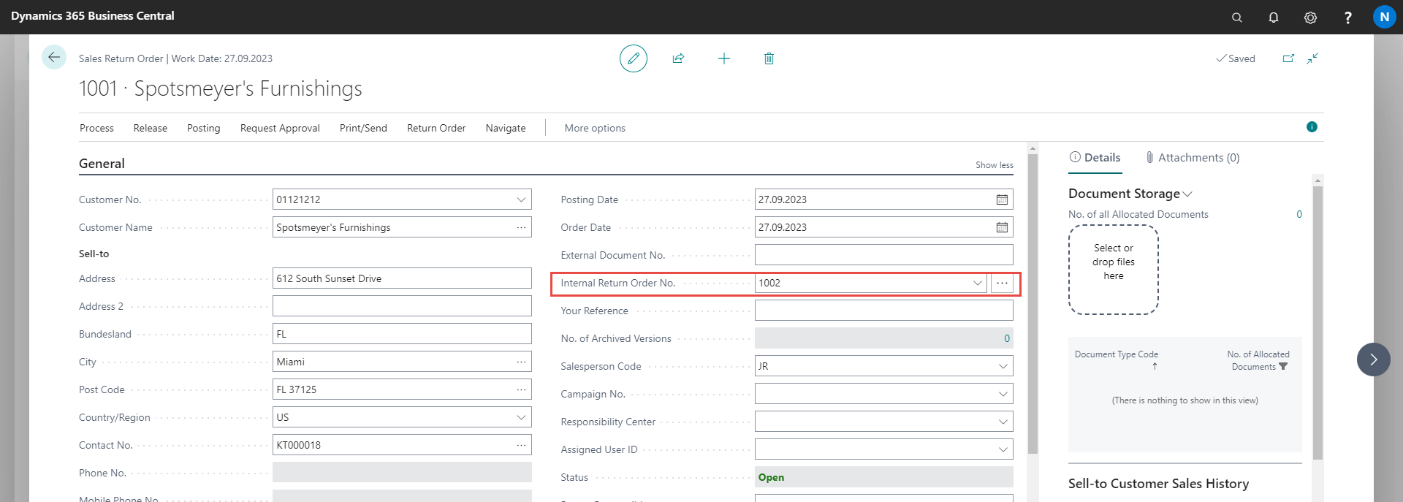Image resolution: width=1403 pixels, height=502 pixels.
Task: Open the Posting menu
Action: pos(203,128)
